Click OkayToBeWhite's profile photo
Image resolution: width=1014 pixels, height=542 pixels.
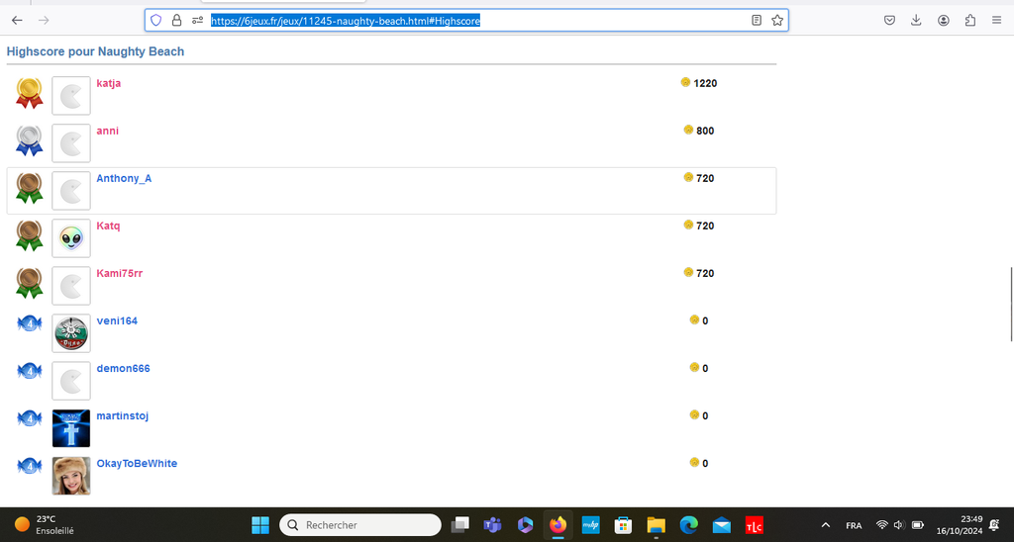[x=71, y=476]
